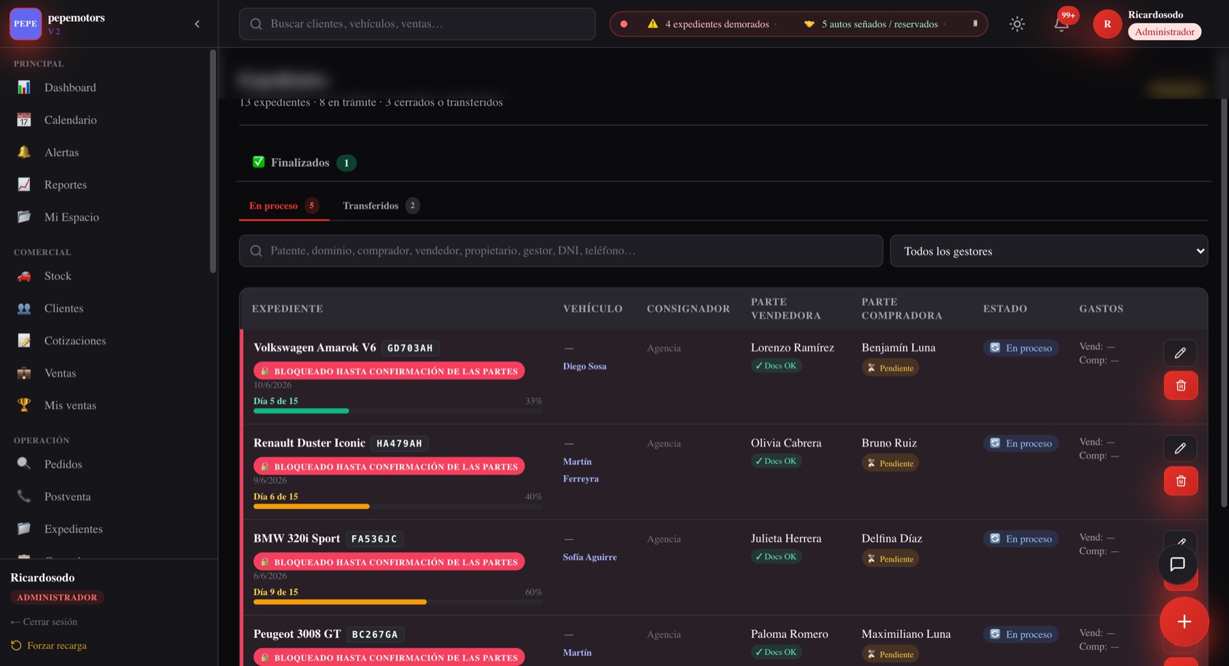Open the chat bubble floating button
Viewport: 1229px width, 666px height.
tap(1177, 564)
